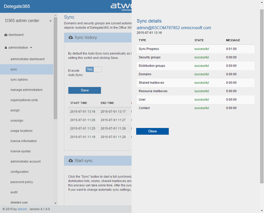Click the Start sync panel title
The width and height of the screenshot is (264, 213).
(x=84, y=161)
